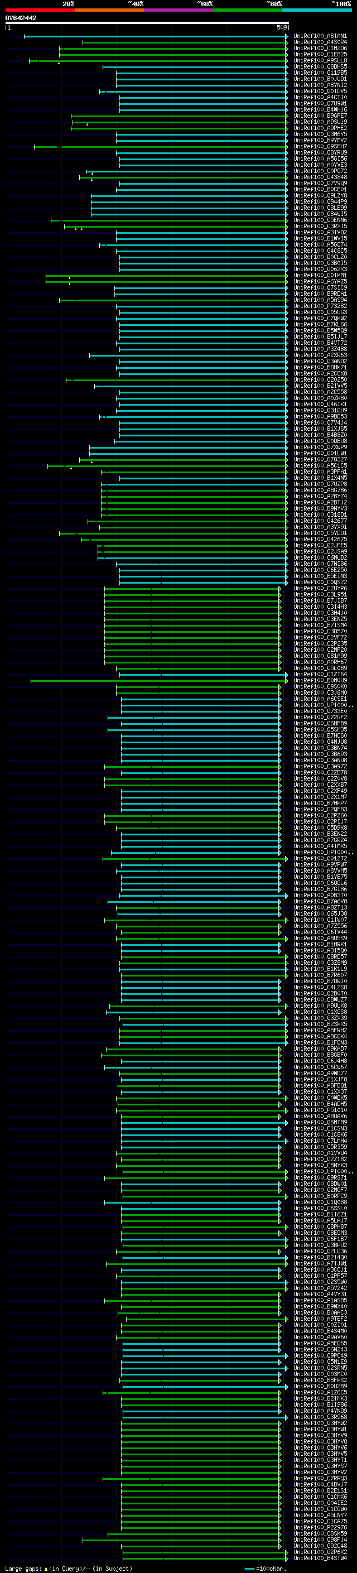Click the label UniRef100_Q6HFB9

pyautogui.click(x=320, y=723)
